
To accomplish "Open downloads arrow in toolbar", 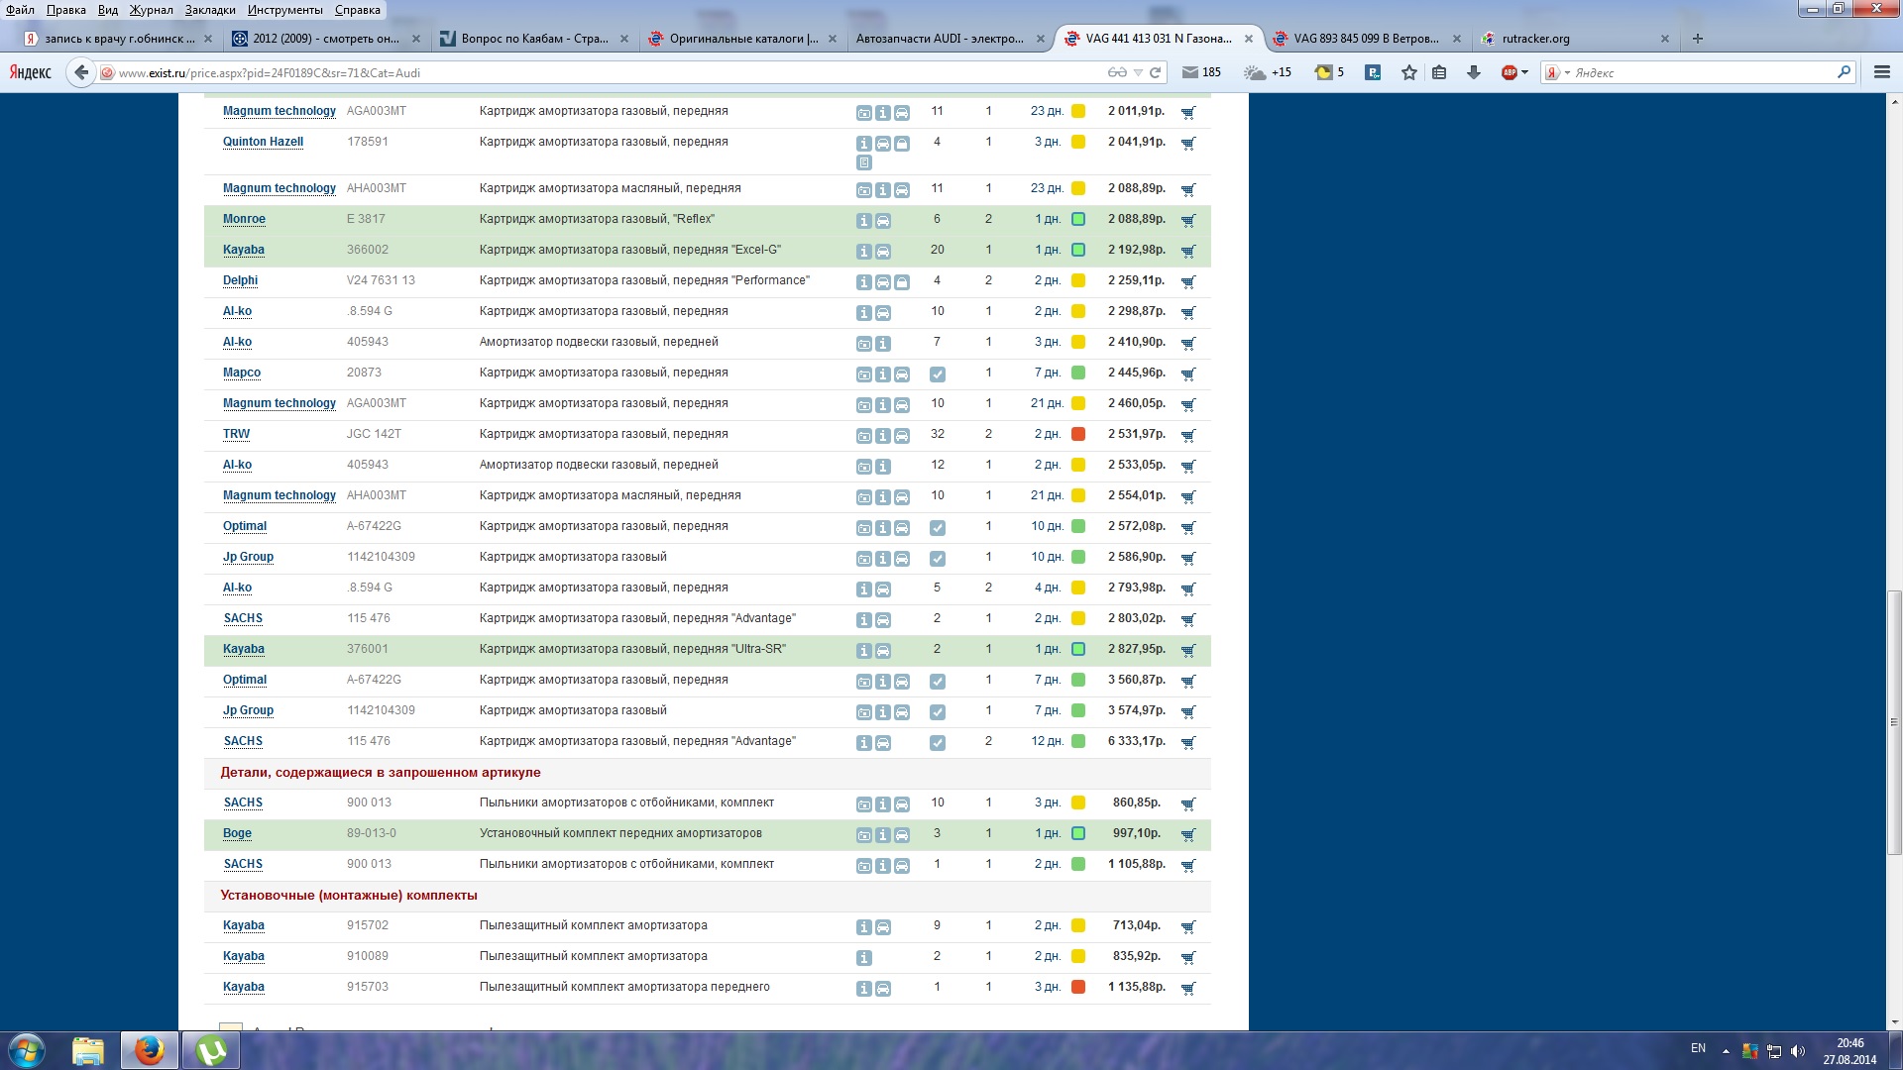I will [x=1473, y=72].
